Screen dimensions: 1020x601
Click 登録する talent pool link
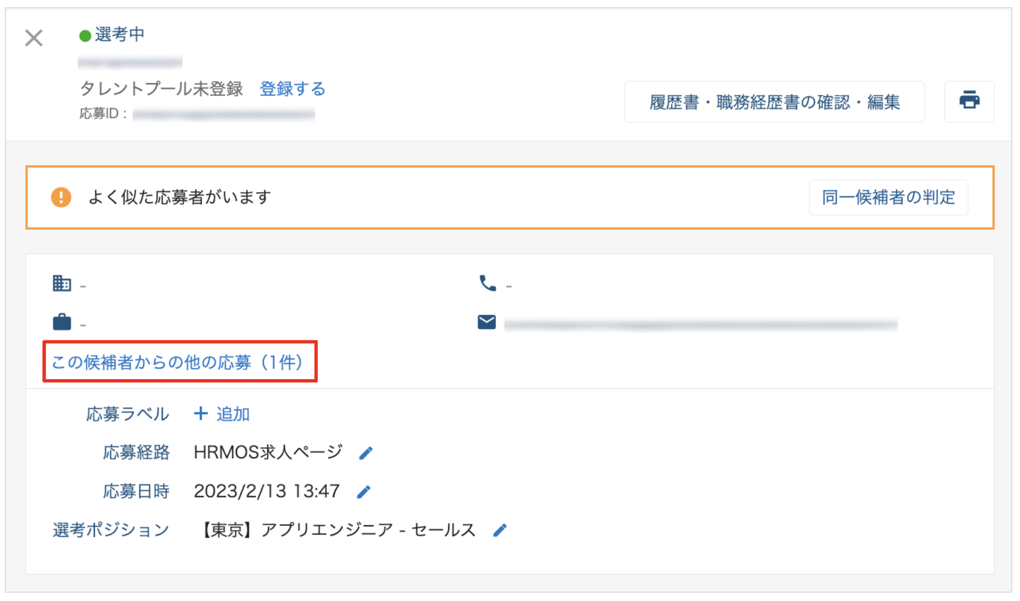[x=292, y=89]
